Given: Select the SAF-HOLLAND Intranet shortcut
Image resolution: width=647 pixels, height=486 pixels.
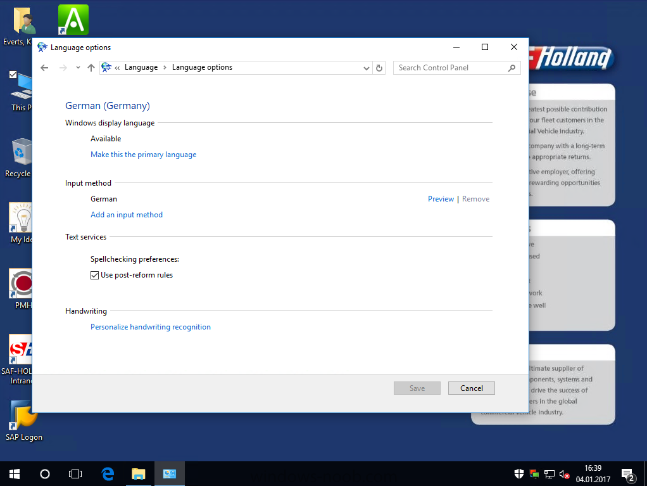Looking at the screenshot, I should pyautogui.click(x=17, y=359).
